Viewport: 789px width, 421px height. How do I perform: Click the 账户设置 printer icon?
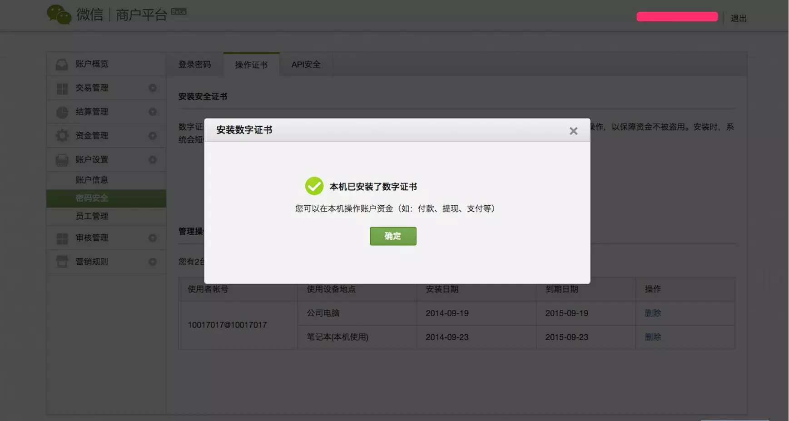pyautogui.click(x=62, y=160)
